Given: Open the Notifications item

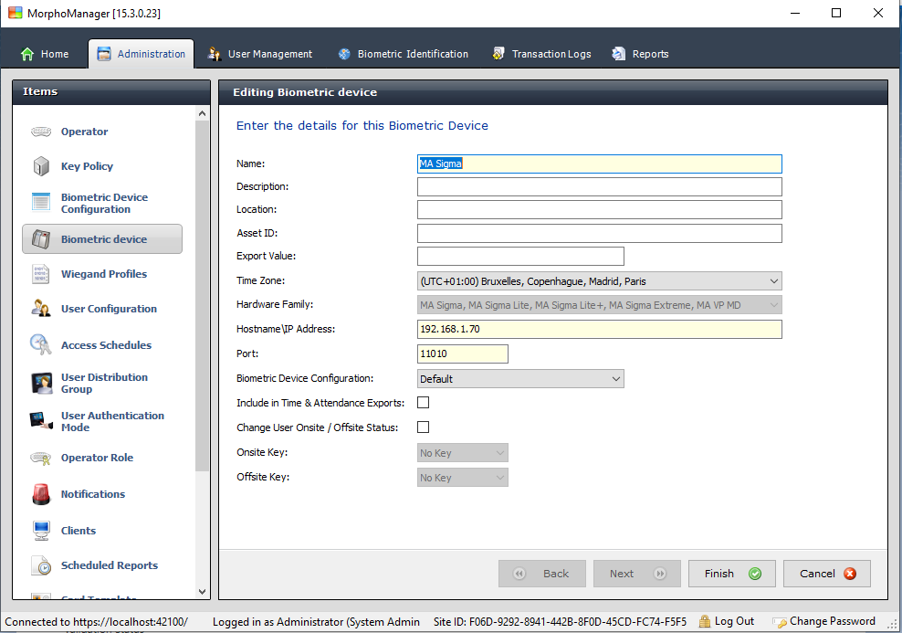Looking at the screenshot, I should (94, 493).
